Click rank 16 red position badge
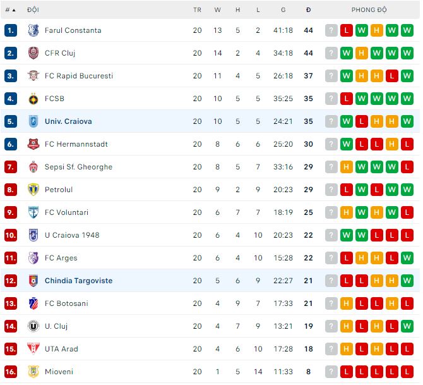 [x=11, y=372]
